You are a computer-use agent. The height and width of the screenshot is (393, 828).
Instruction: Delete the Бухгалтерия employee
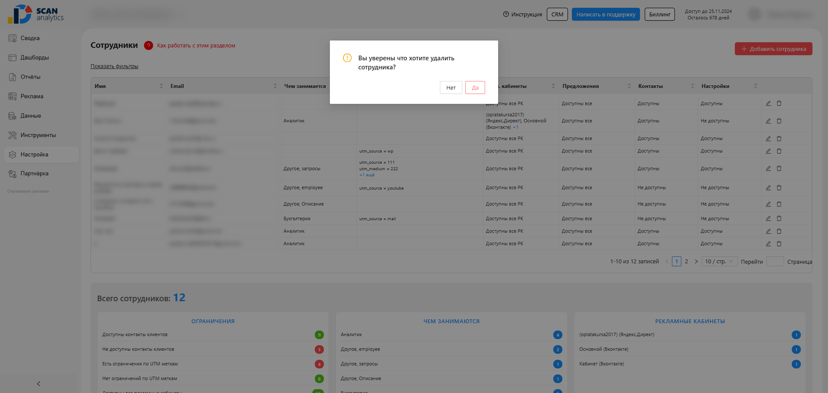[x=779, y=218]
